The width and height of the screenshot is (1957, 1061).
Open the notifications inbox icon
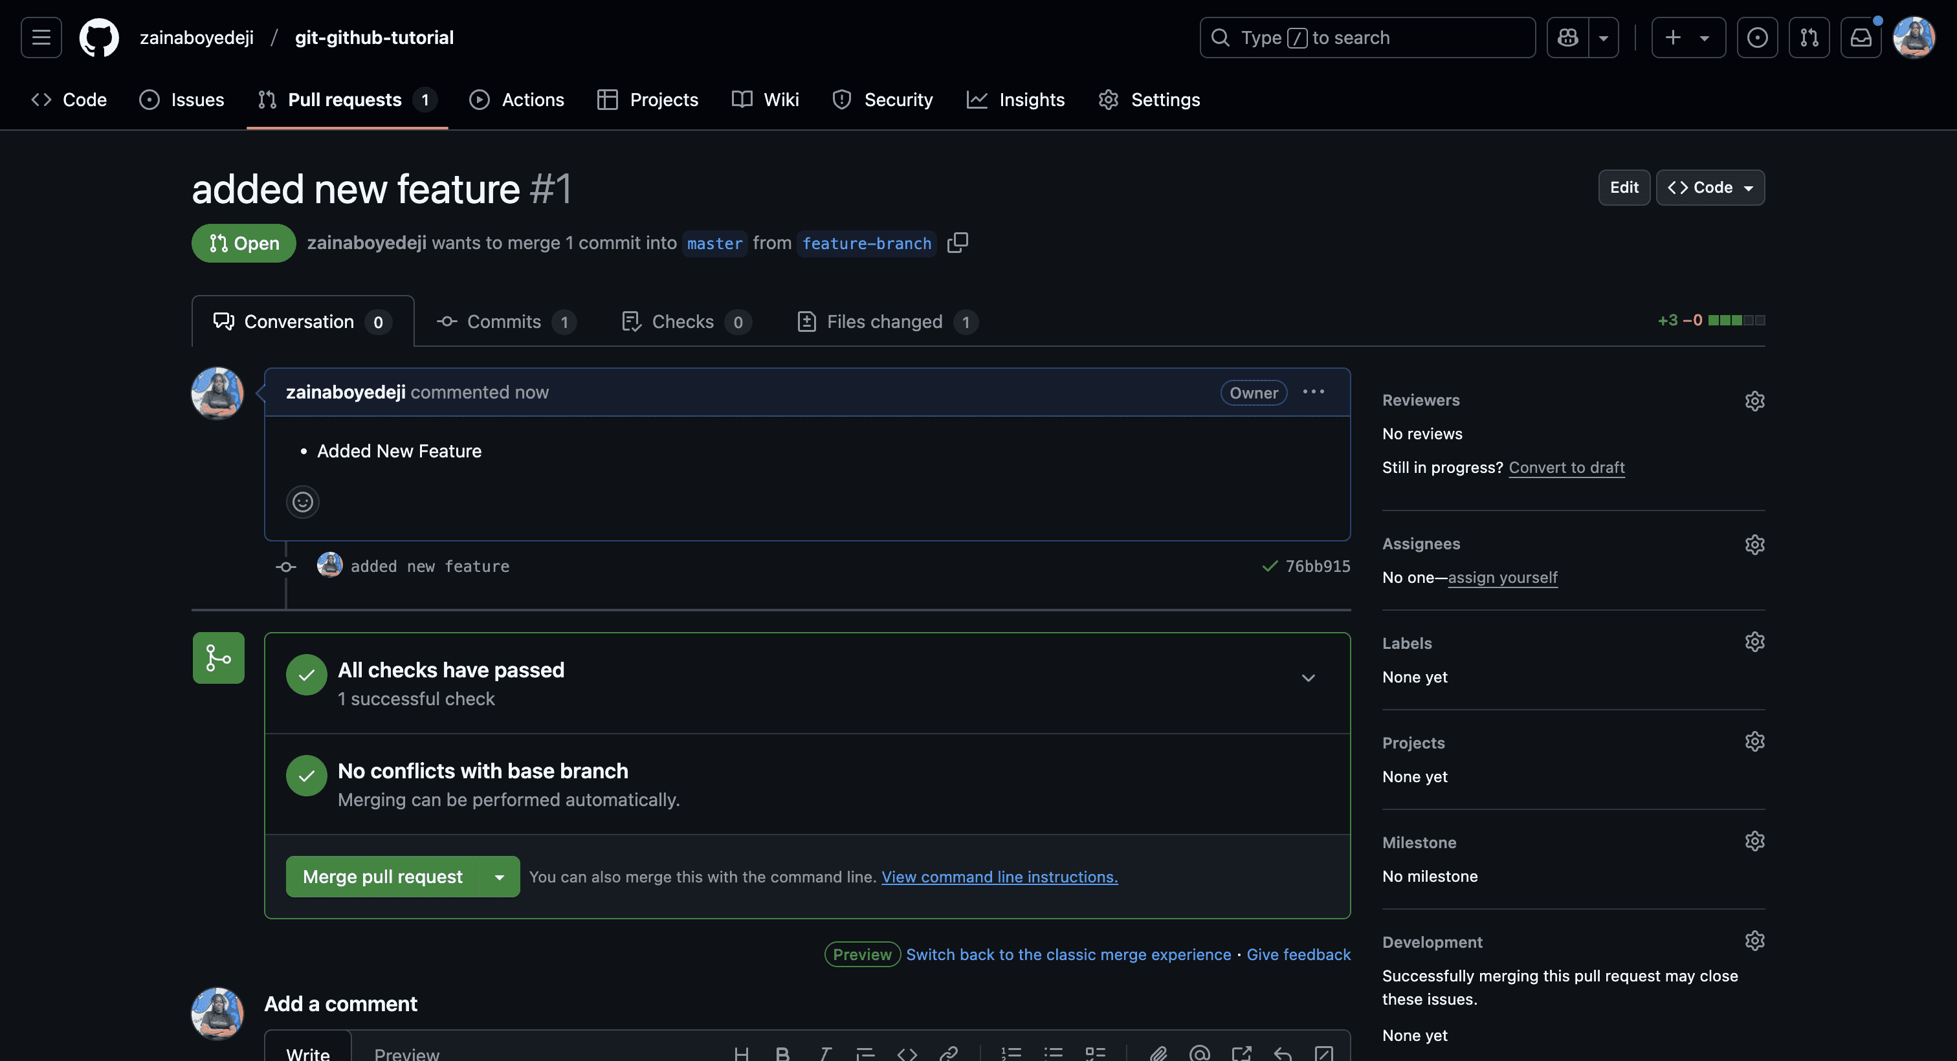click(1860, 38)
